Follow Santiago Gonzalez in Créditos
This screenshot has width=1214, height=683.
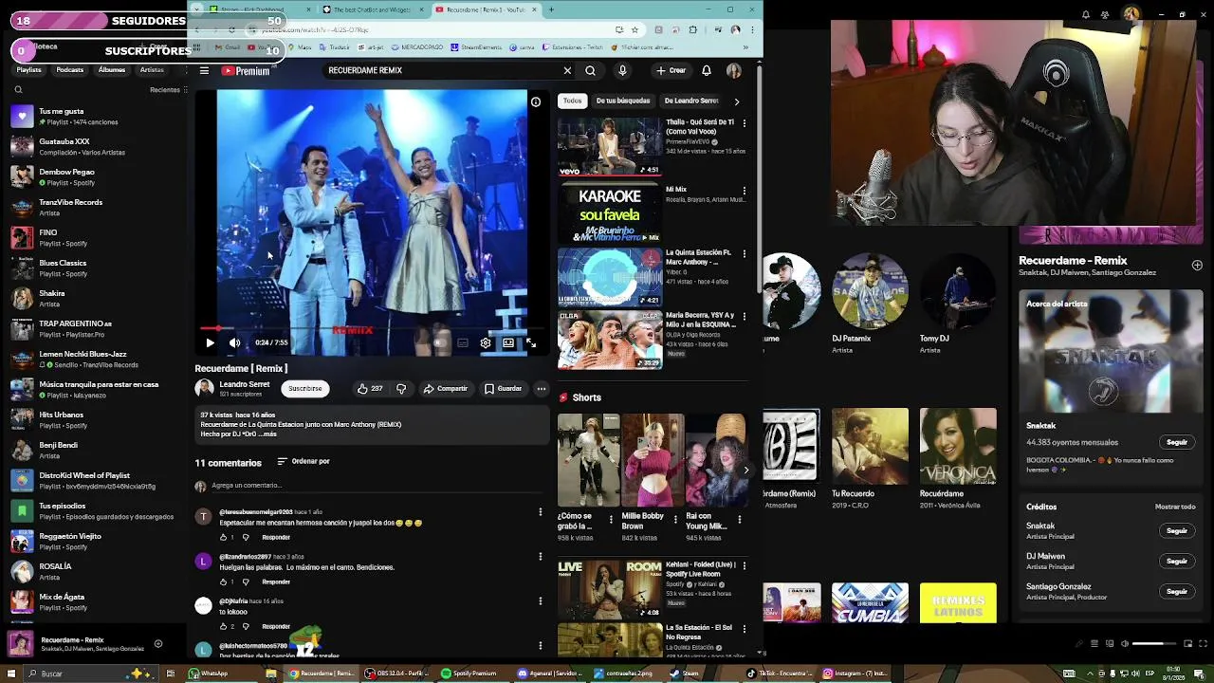click(x=1177, y=591)
